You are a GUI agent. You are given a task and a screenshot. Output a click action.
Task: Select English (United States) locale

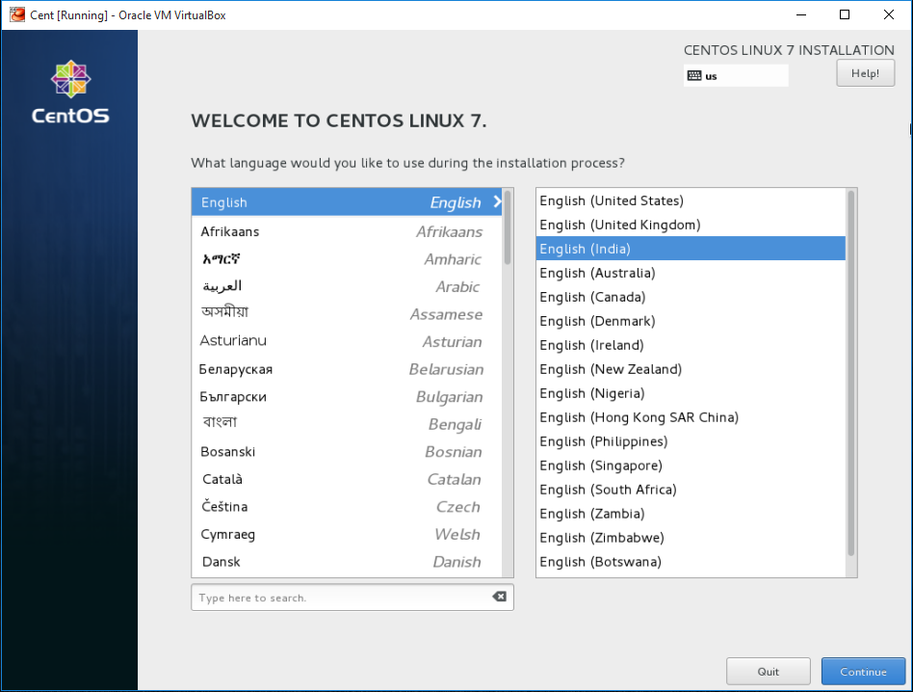click(691, 201)
